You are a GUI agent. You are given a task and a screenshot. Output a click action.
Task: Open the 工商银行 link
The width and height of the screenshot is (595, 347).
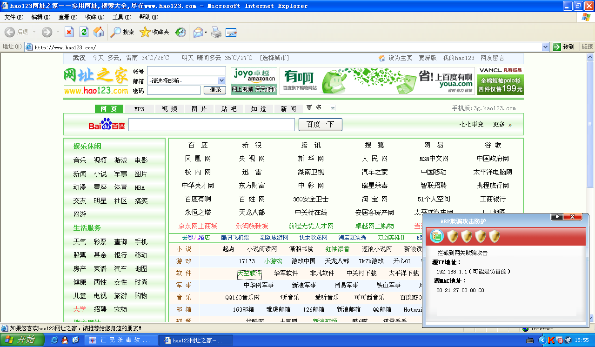coord(493,199)
